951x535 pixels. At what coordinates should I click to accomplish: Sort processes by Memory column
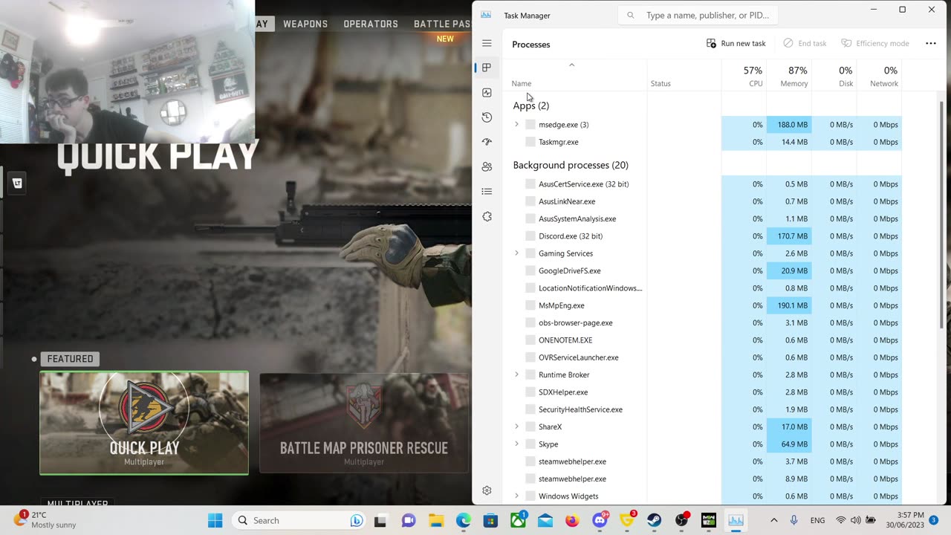click(x=789, y=76)
